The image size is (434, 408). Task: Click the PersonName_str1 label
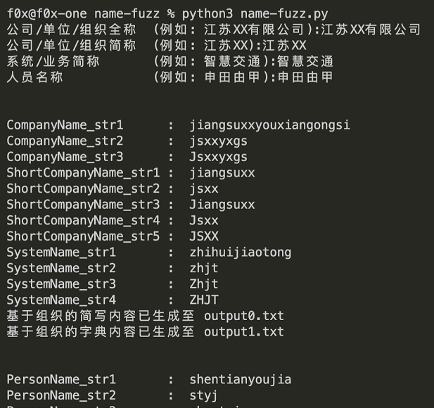61,380
